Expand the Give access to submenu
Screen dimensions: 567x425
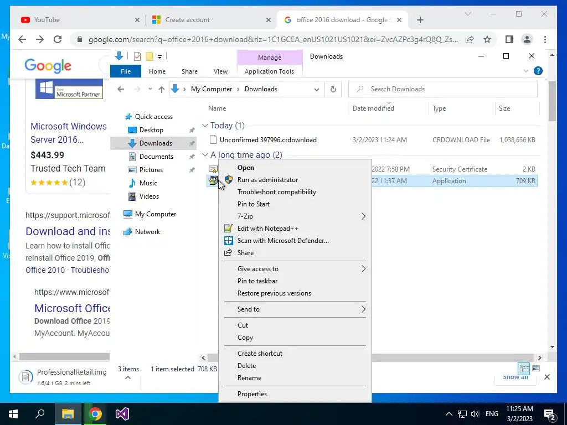363,269
